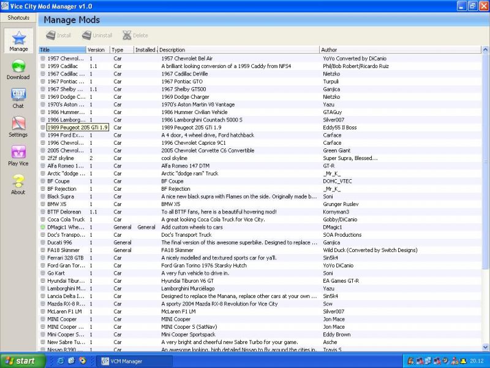
Task: Sort the mod list by Installed column
Action: [146, 50]
